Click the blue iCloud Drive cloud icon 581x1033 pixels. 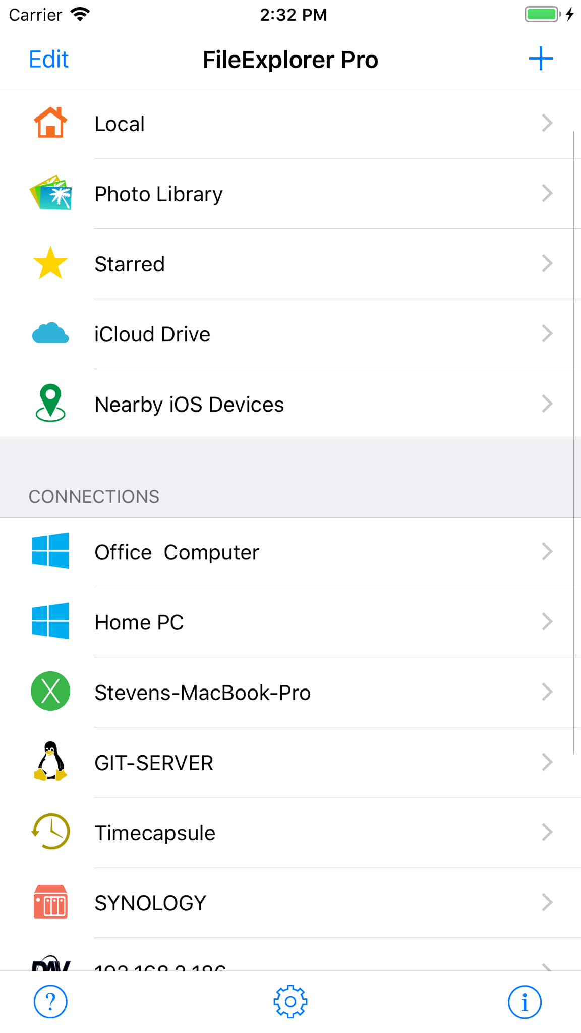(x=50, y=333)
